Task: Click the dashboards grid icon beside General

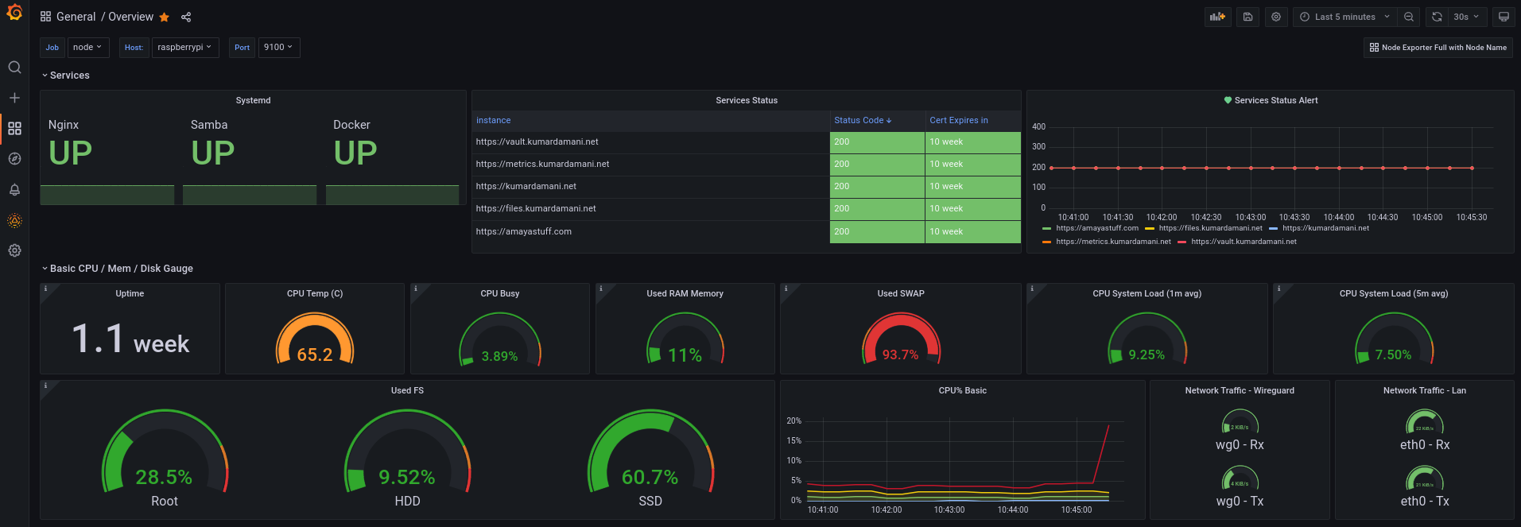Action: click(x=46, y=17)
